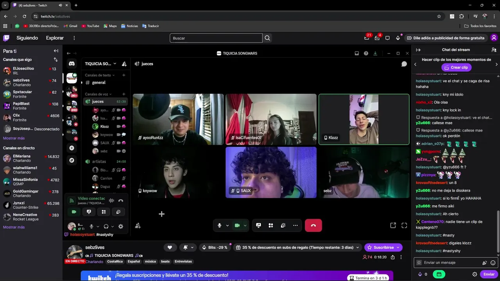Open the Twitch whispers chat-bubble icon

387,38
